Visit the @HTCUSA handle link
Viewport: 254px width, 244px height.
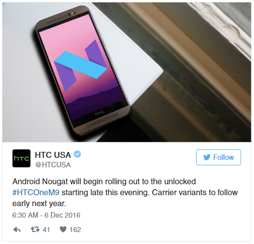pos(53,165)
